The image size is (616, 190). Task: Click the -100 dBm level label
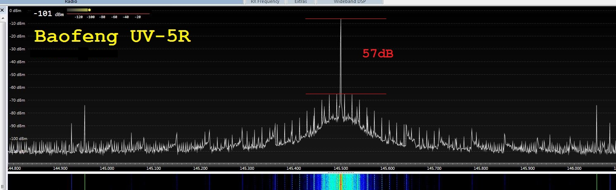coord(18,139)
